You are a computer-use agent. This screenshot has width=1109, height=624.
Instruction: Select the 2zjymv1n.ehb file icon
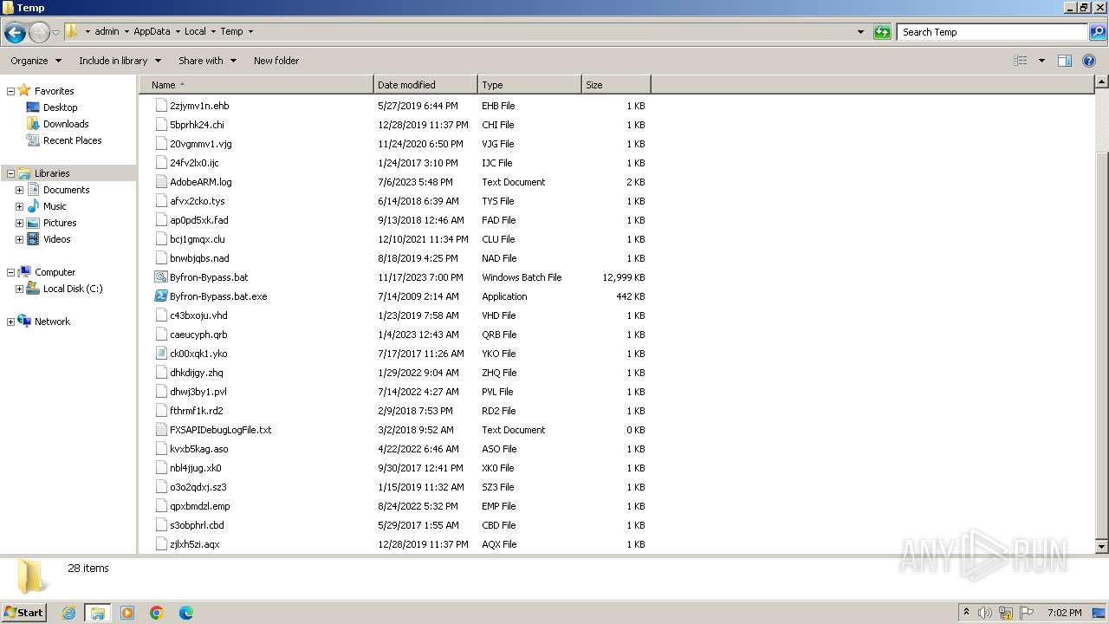pos(160,106)
